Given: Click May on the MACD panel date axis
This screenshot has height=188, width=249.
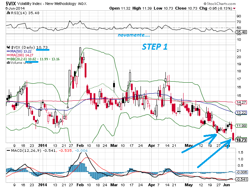Looking at the screenshot, I should (189, 185).
